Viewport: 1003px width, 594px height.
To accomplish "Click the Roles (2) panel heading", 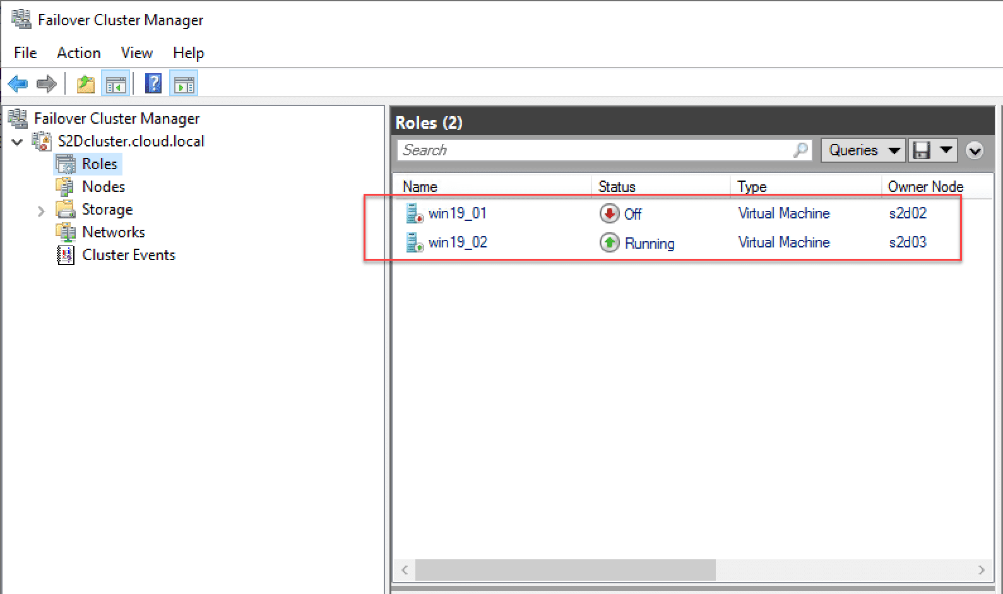I will tap(429, 122).
